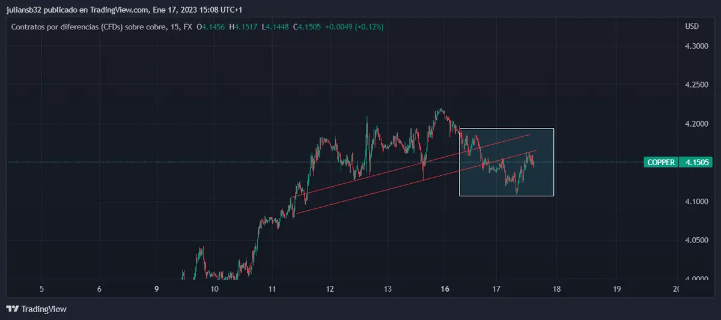
Task: Click date 16 on time axis
Action: pos(445,289)
